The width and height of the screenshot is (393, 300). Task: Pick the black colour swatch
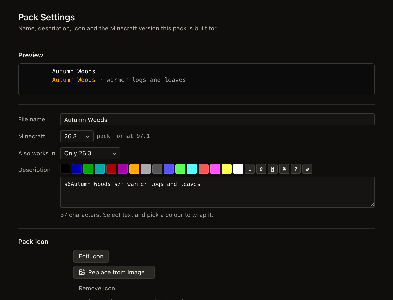click(65, 169)
